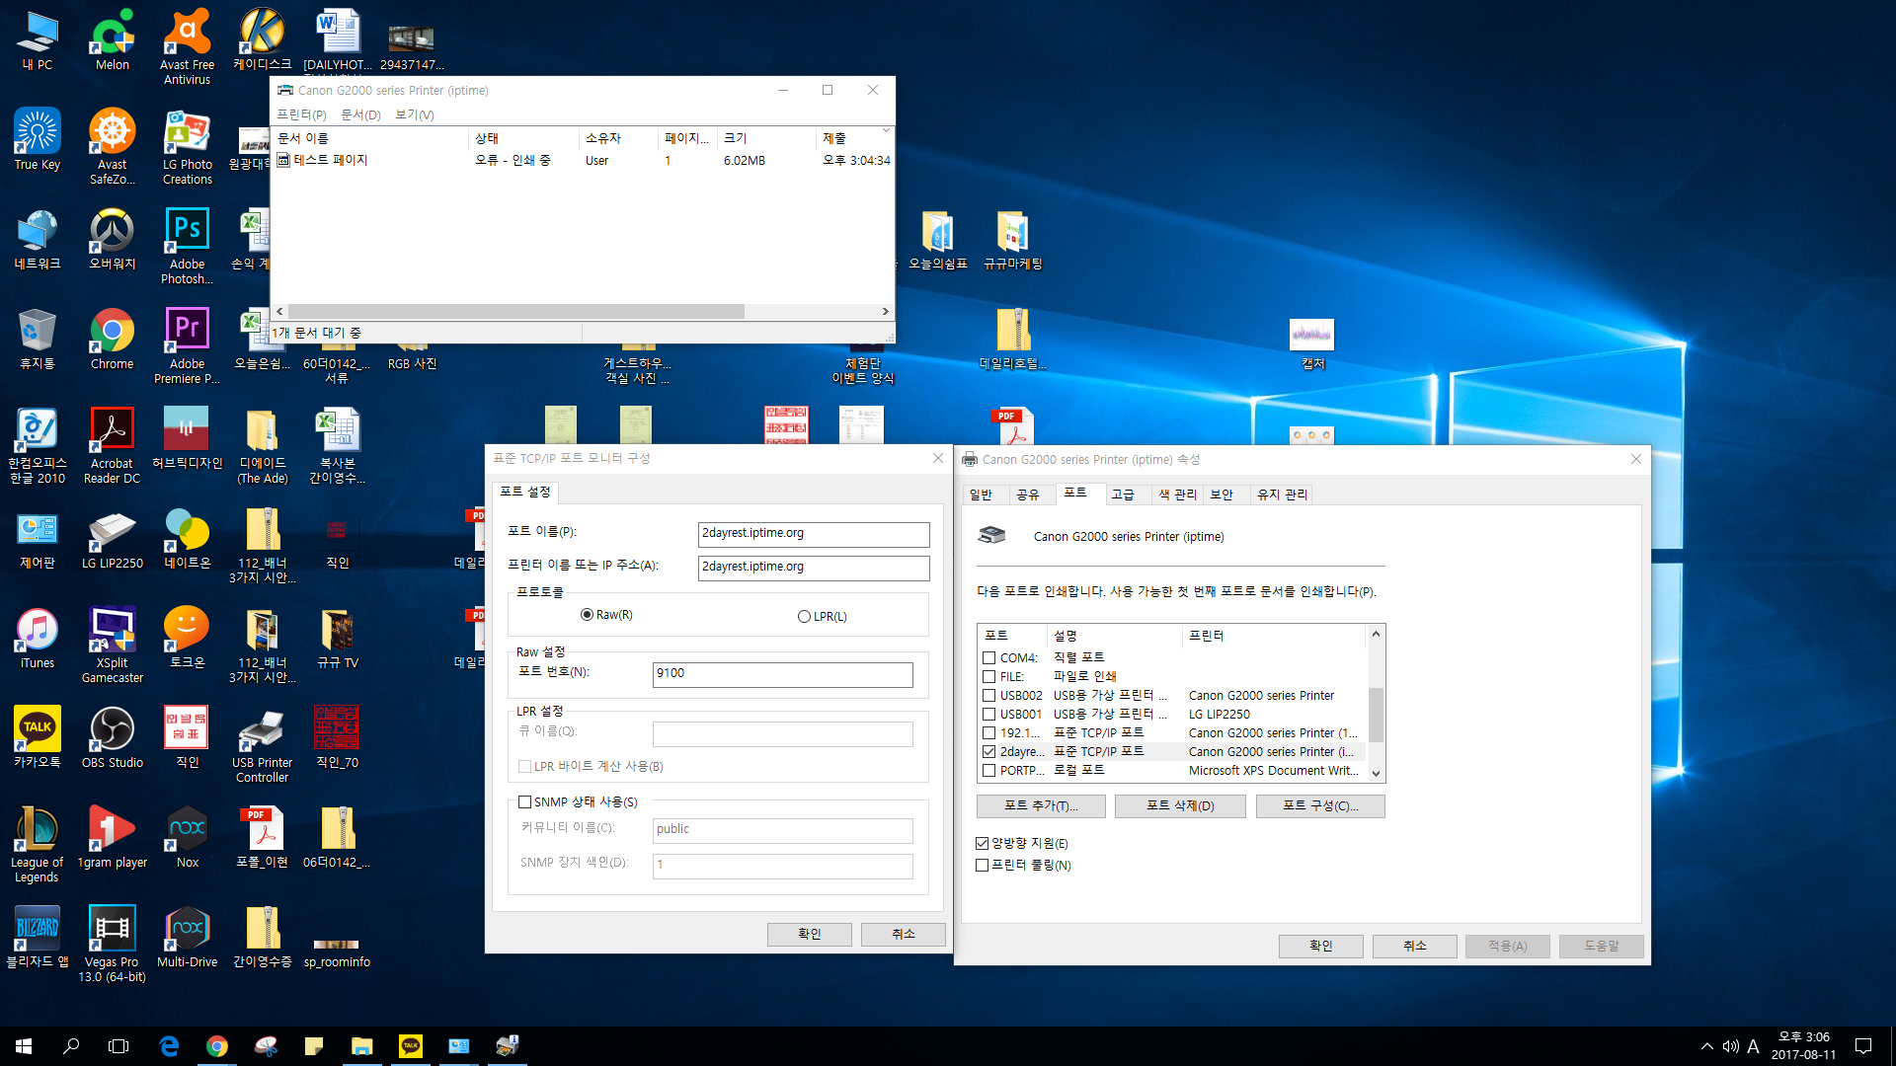Open the True Key desktop icon
The width and height of the screenshot is (1896, 1066).
38,139
